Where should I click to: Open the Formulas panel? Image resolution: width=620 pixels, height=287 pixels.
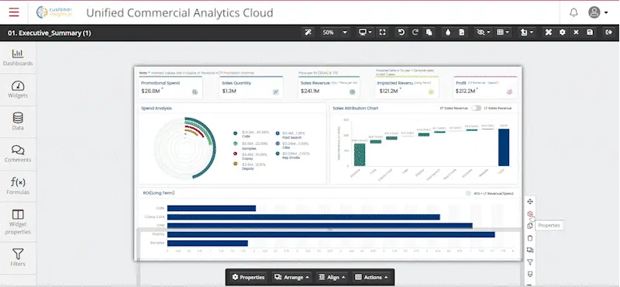pos(18,186)
